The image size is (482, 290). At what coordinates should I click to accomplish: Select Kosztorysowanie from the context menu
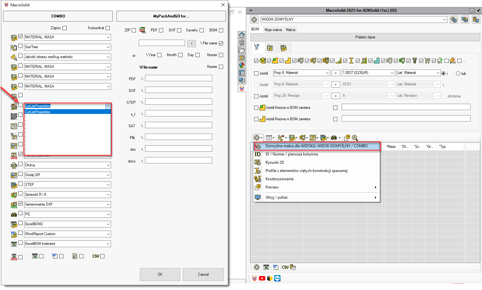[279, 179]
